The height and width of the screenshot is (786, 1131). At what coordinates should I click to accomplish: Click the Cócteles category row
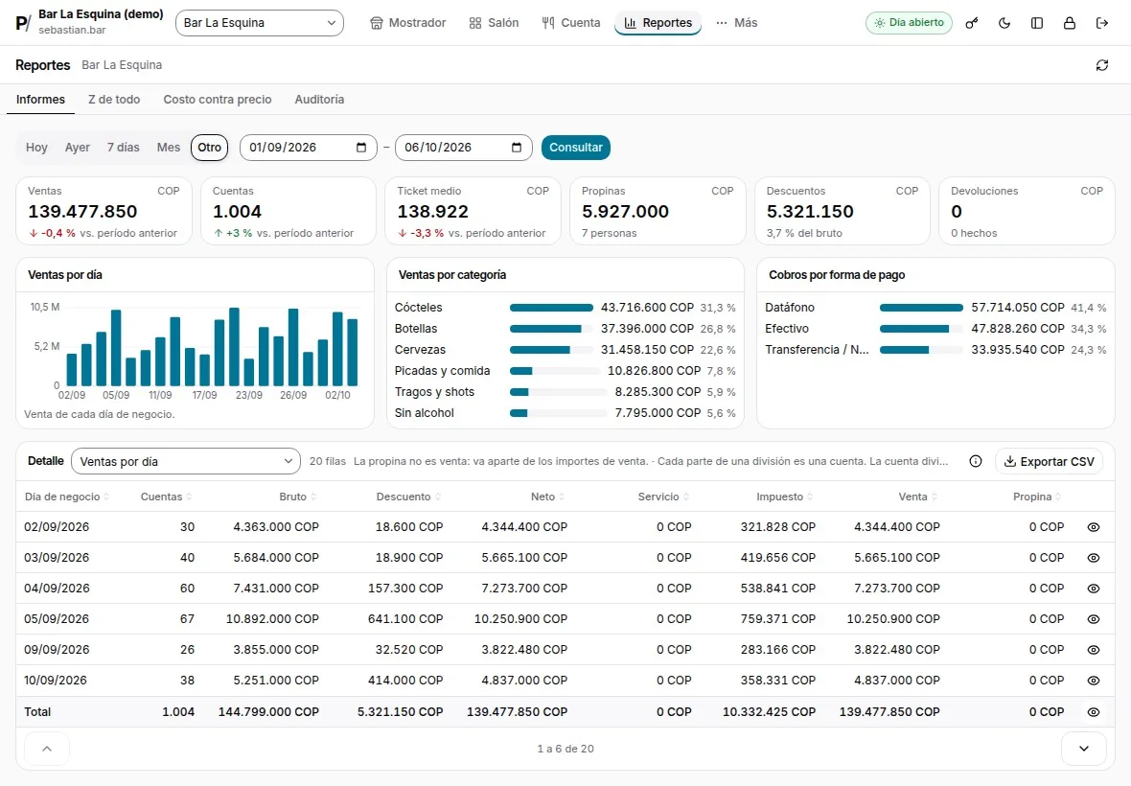point(565,307)
